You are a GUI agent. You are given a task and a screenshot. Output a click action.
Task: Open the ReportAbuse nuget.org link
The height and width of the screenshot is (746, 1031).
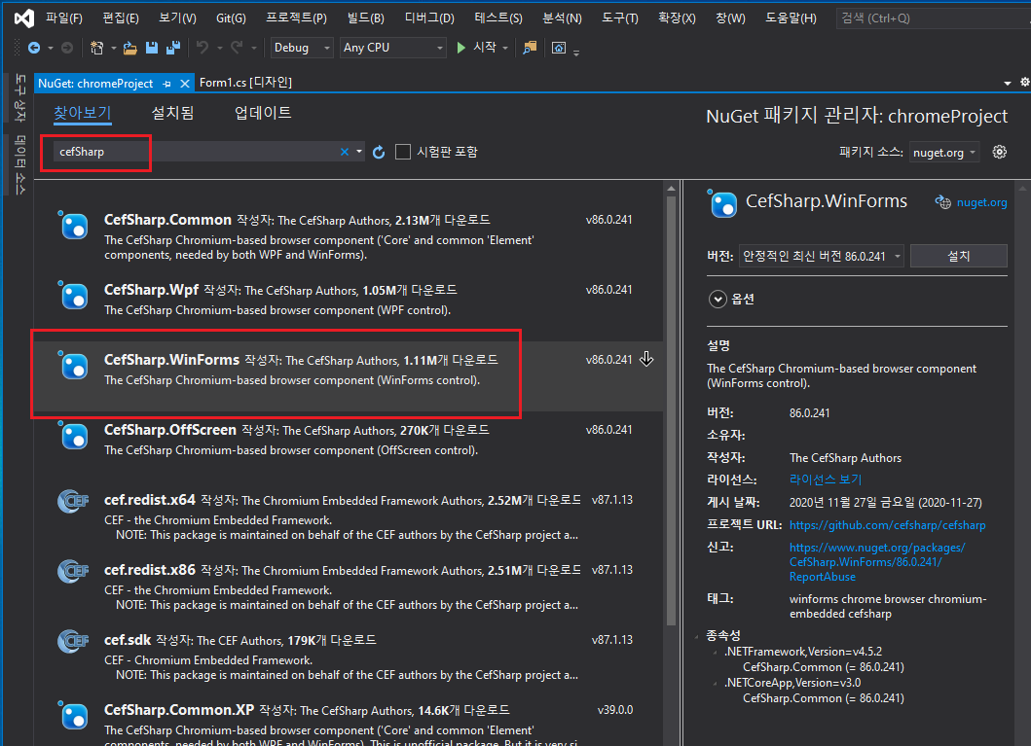[x=877, y=562]
